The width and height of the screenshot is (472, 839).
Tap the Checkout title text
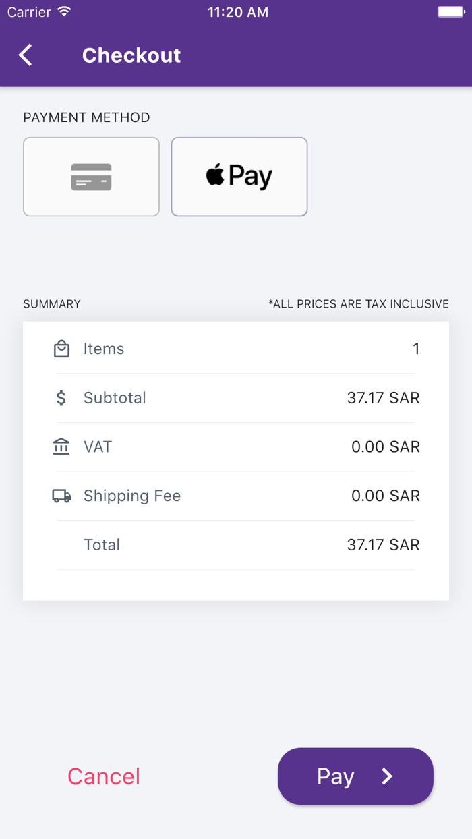click(131, 55)
